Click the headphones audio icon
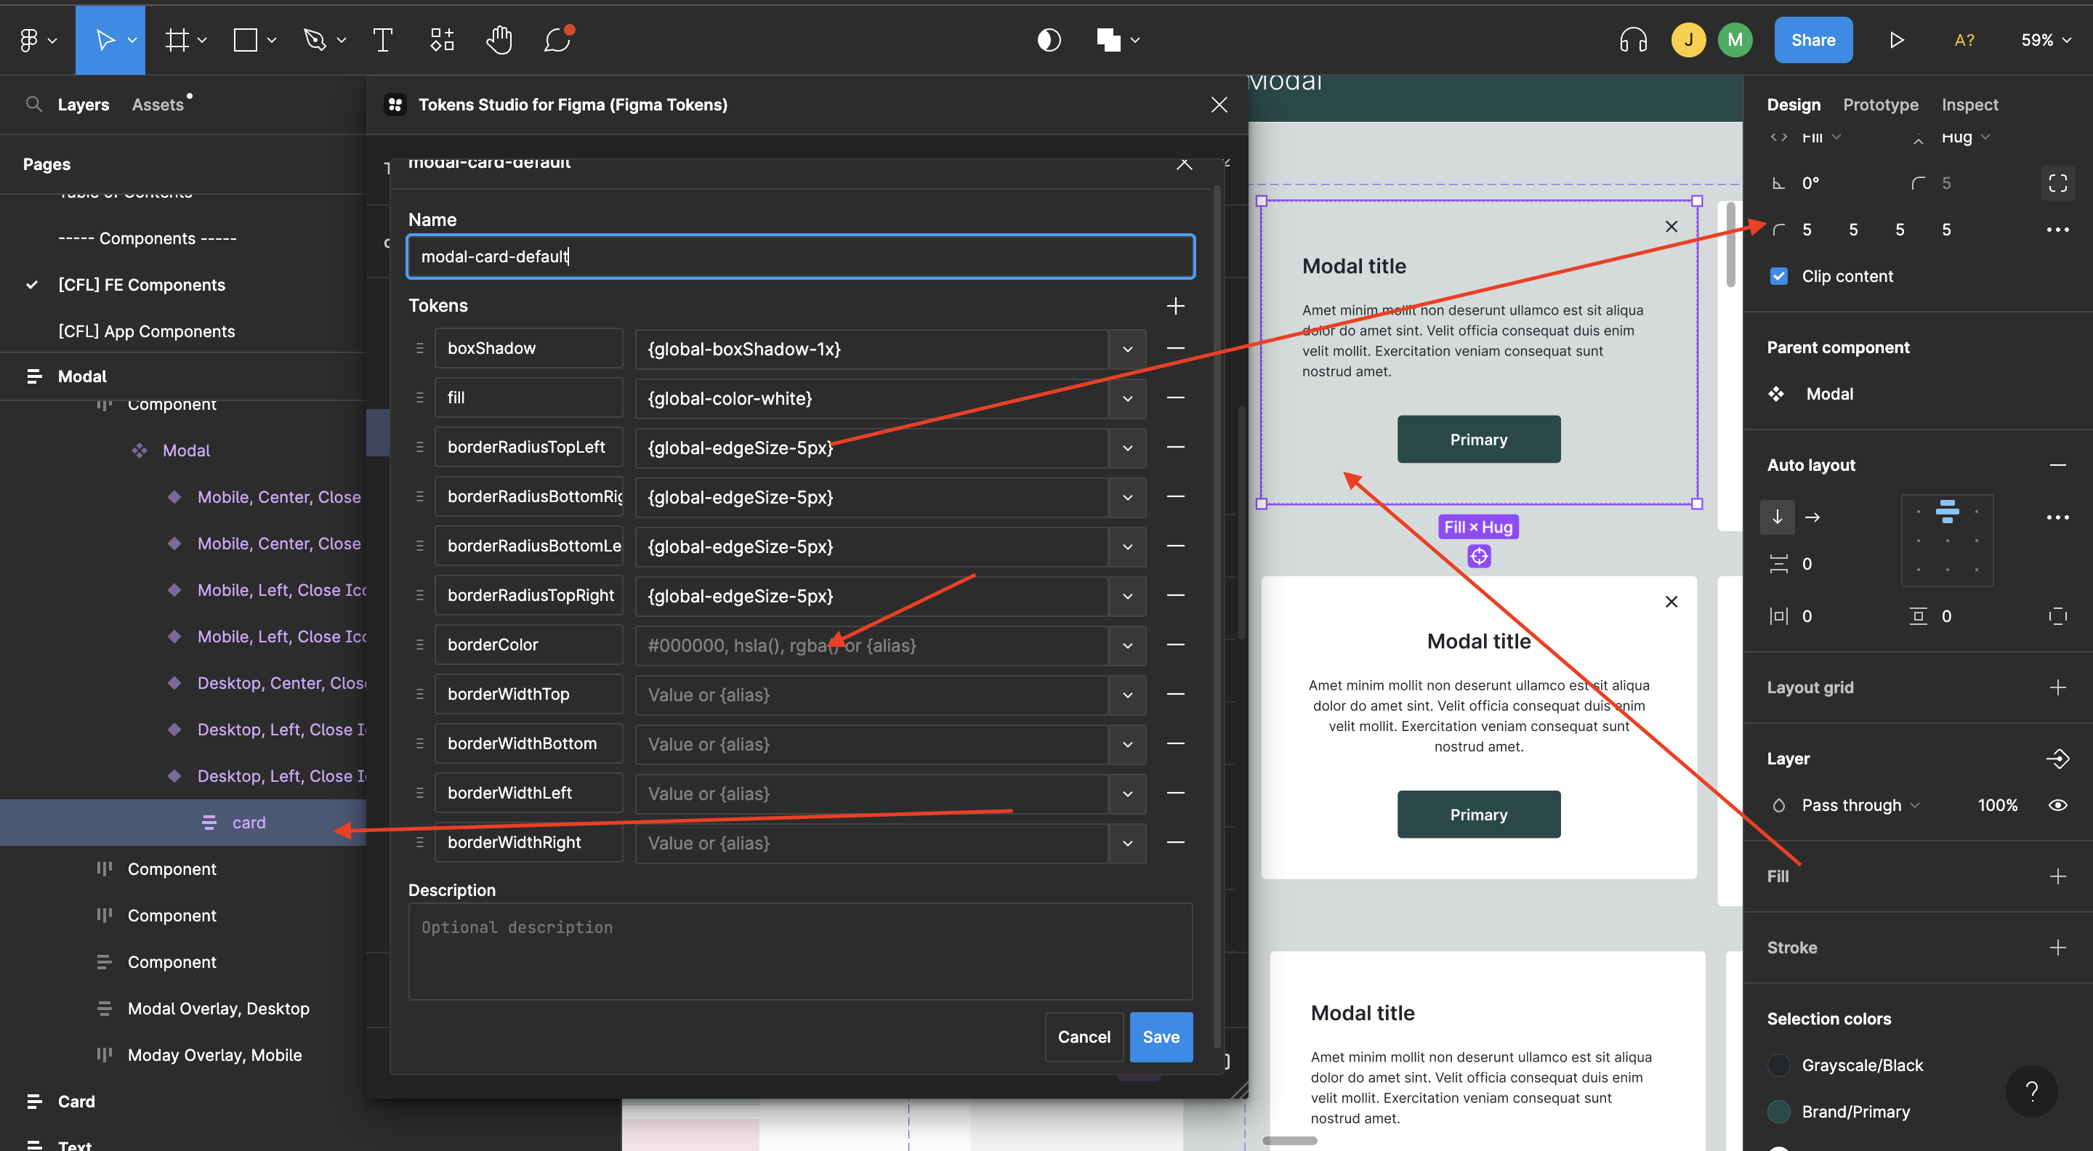This screenshot has height=1151, width=2093. [x=1632, y=39]
